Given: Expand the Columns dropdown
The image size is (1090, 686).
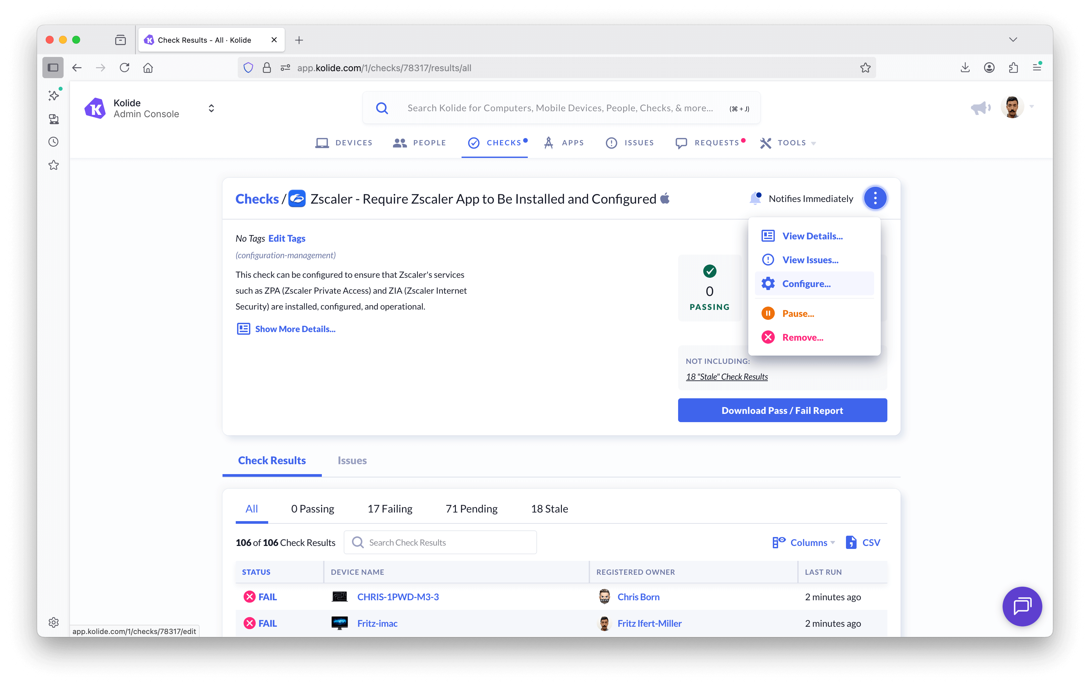Looking at the screenshot, I should click(809, 542).
